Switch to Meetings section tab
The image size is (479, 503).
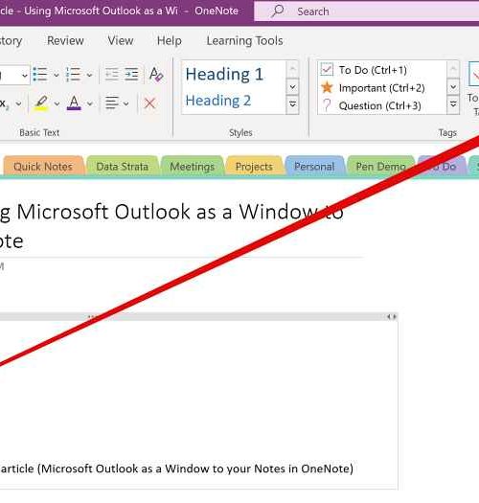pyautogui.click(x=193, y=167)
